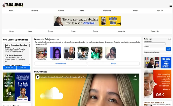Click the Search Jobs button
This screenshot has width=173, height=106.
click(10, 68)
